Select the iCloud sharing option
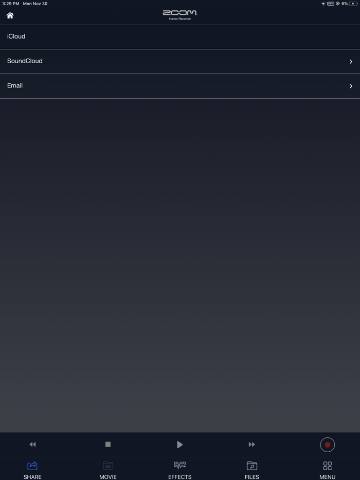The image size is (360, 480). pyautogui.click(x=180, y=36)
